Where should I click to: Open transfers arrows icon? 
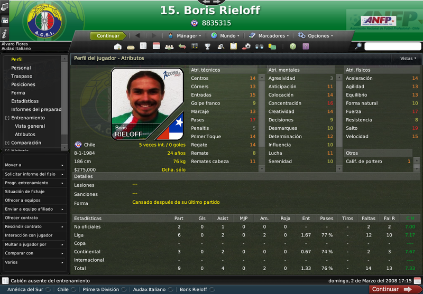(x=182, y=46)
